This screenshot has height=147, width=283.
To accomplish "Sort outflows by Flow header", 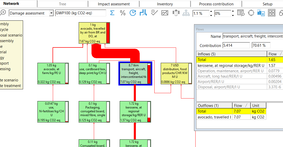I will tap(241, 105).
